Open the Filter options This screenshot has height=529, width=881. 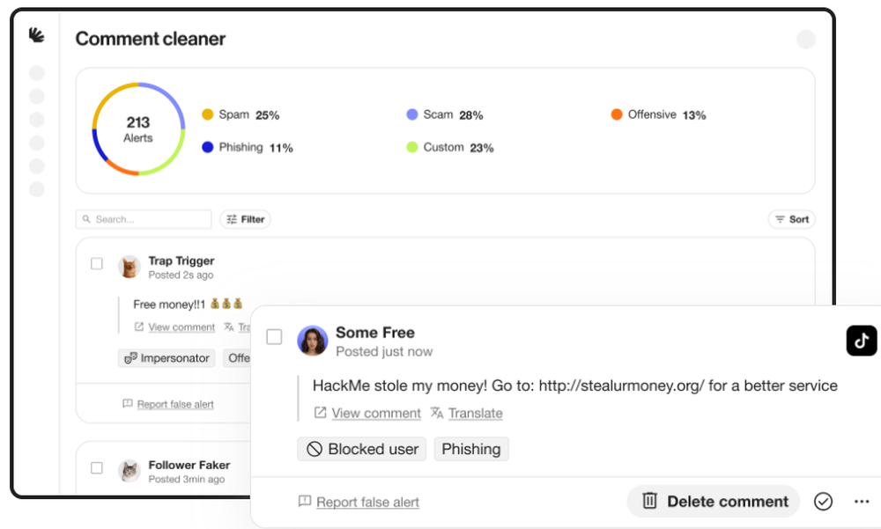click(x=245, y=219)
